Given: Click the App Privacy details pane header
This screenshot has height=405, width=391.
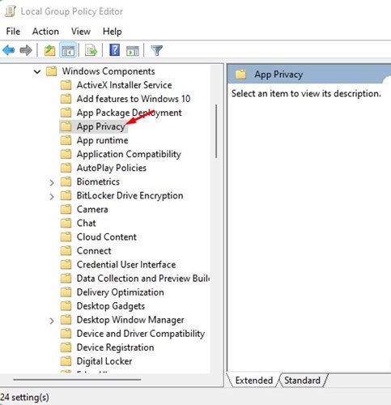Looking at the screenshot, I should click(x=309, y=74).
